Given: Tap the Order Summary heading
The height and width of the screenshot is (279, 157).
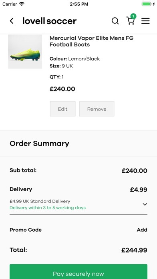Looking at the screenshot, I should [x=40, y=144].
